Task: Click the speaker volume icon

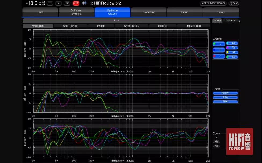Action: coord(84,3)
